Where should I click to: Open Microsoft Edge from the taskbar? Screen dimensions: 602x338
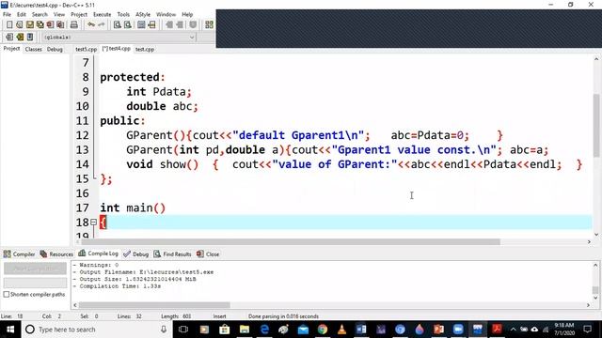pos(264,330)
